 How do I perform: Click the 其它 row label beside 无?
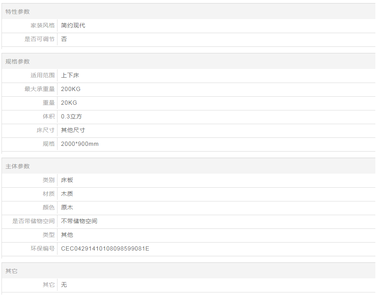49,285
